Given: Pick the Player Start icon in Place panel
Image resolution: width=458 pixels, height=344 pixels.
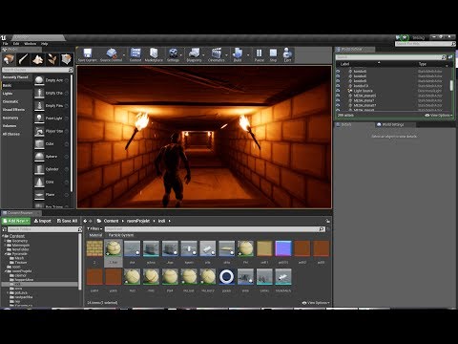Looking at the screenshot, I should coord(39,131).
